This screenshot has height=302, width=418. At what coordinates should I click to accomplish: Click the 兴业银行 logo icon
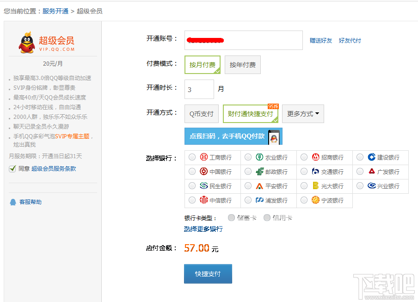[372, 185]
